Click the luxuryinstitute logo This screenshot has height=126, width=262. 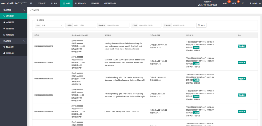[x=14, y=3]
